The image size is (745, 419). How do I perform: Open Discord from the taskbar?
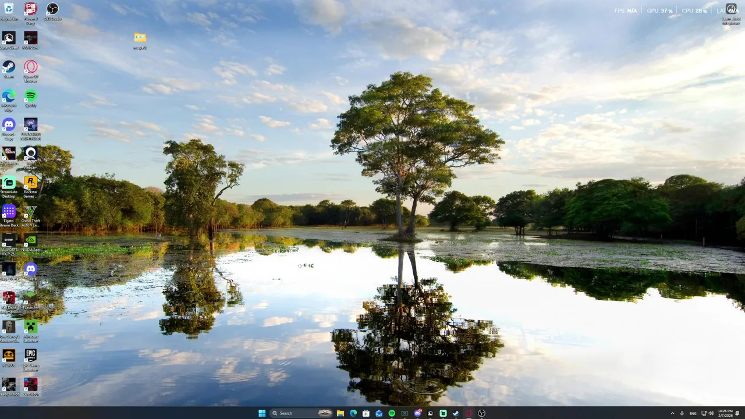pos(417,413)
